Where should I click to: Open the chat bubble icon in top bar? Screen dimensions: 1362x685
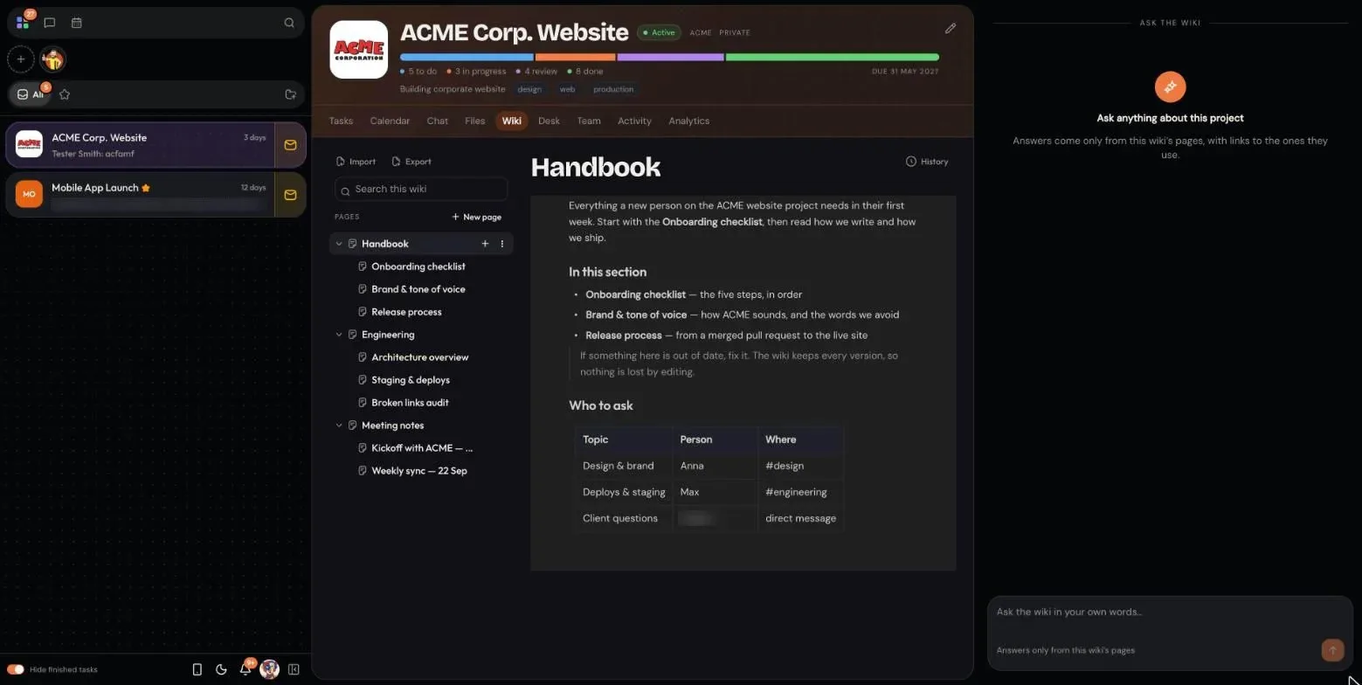[x=50, y=23]
